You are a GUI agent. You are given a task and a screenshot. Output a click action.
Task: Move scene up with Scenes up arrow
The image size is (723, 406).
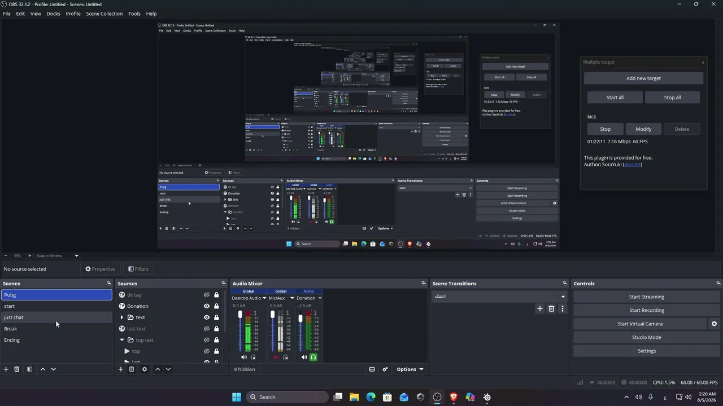click(x=42, y=369)
